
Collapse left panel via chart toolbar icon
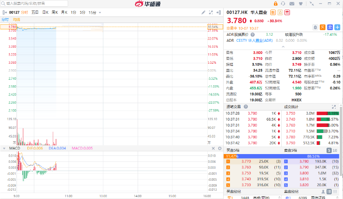(x=5, y=12)
